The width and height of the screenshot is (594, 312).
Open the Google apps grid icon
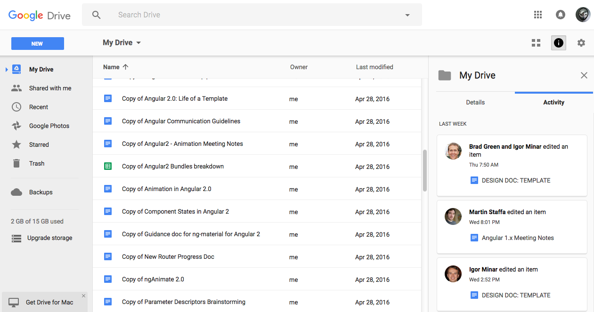[x=538, y=15]
